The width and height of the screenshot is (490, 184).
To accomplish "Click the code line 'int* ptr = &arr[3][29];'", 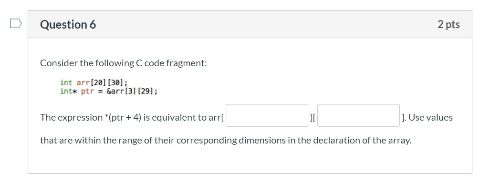I will [x=109, y=92].
